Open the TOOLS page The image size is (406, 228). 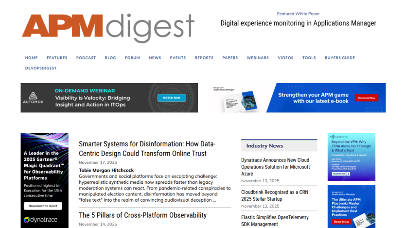(309, 58)
